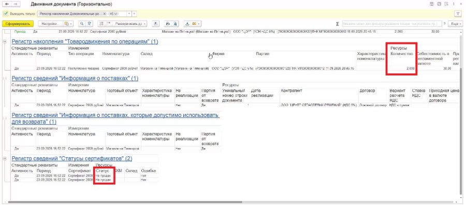Open the send-by-email envelope dropdown
Image resolution: width=466 pixels, height=205 pixels.
click(x=196, y=24)
